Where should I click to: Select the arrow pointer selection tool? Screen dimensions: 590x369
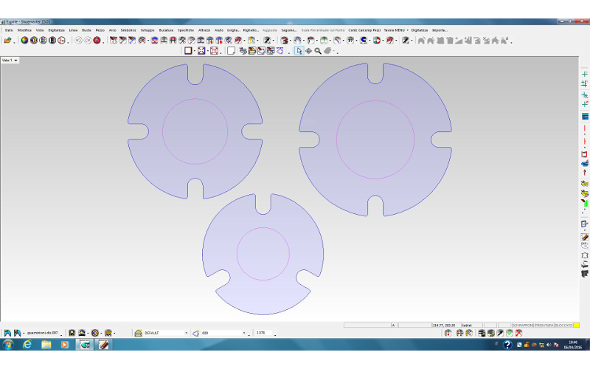tap(299, 51)
